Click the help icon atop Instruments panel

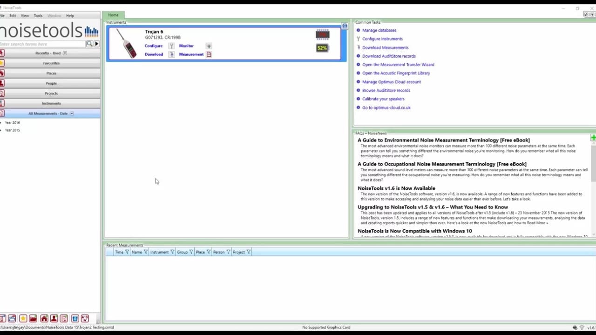345,26
